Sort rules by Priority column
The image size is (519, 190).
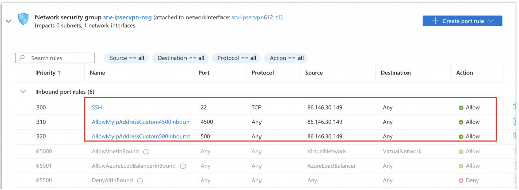click(49, 73)
